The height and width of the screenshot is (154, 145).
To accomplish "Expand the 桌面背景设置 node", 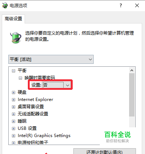I will coord(13,107).
